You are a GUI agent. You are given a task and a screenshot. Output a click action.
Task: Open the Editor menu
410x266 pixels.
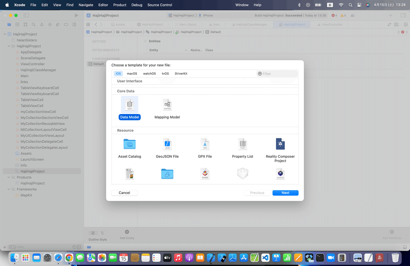point(103,5)
